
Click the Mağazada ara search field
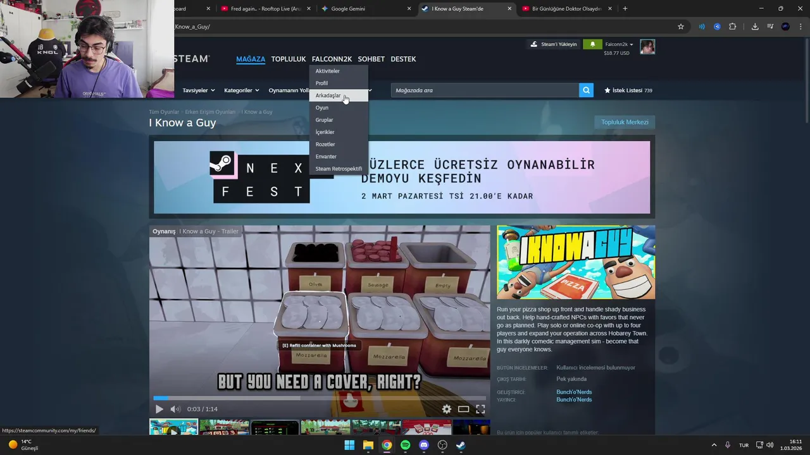(485, 90)
